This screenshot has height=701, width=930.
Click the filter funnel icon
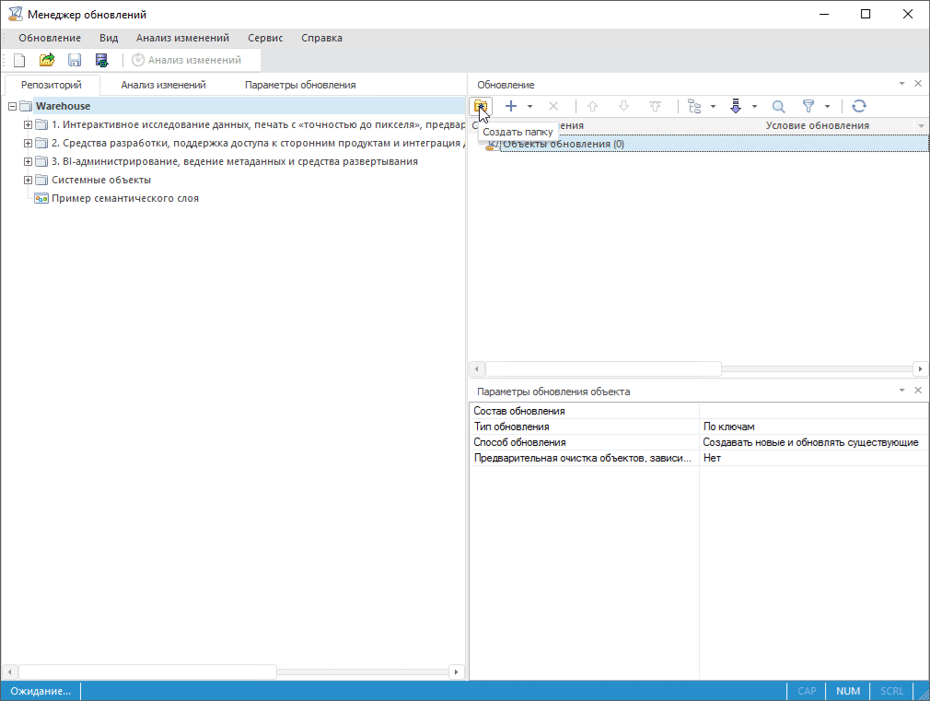808,106
